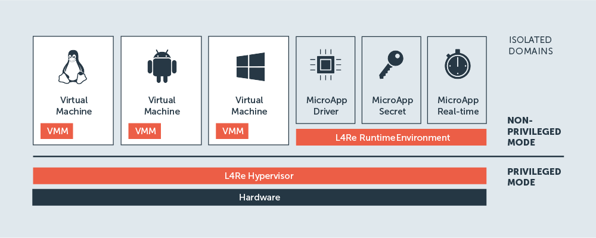596x238 pixels.
Task: Select the dark Hardware bar
Action: coord(260,197)
